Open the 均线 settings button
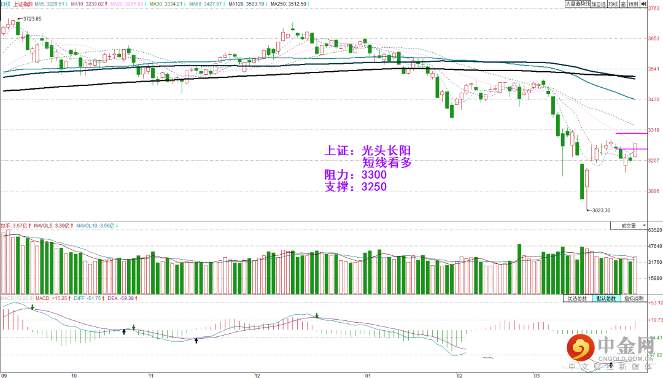This screenshot has height=378, width=663. tap(613, 4)
